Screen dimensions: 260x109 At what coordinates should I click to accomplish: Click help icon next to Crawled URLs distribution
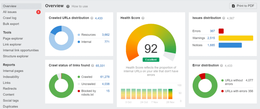coord(92,18)
